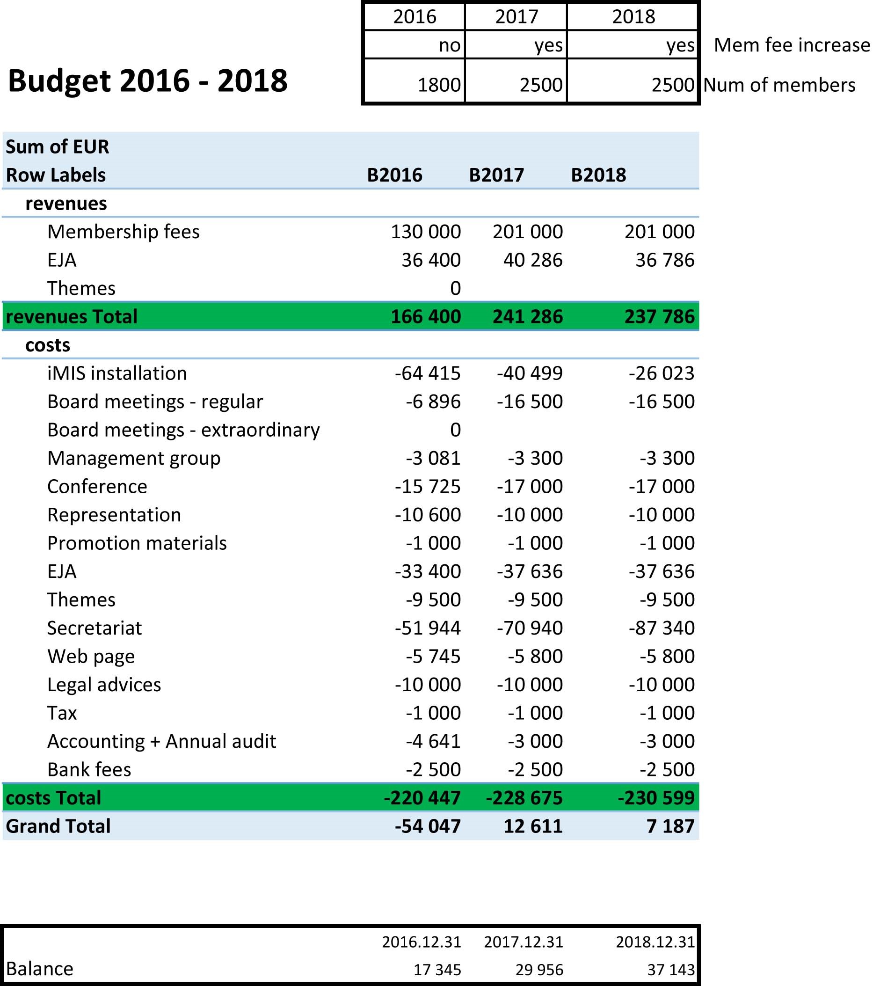Select the B2017 column header
This screenshot has height=986, width=880.
click(x=496, y=175)
